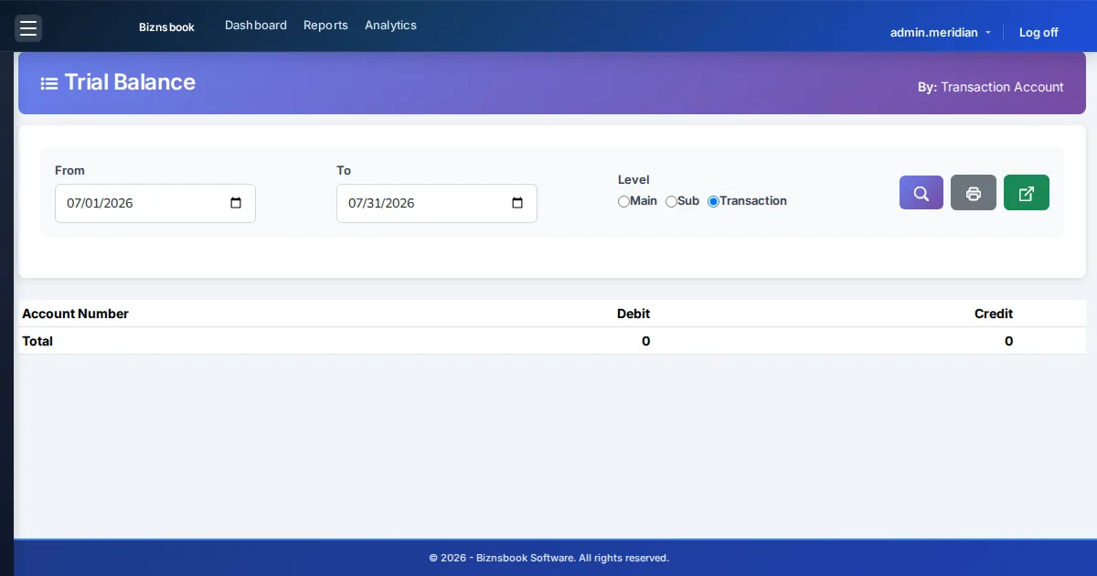1097x576 pixels.
Task: Click the list icon beside Trial Balance
Action: coord(49,83)
